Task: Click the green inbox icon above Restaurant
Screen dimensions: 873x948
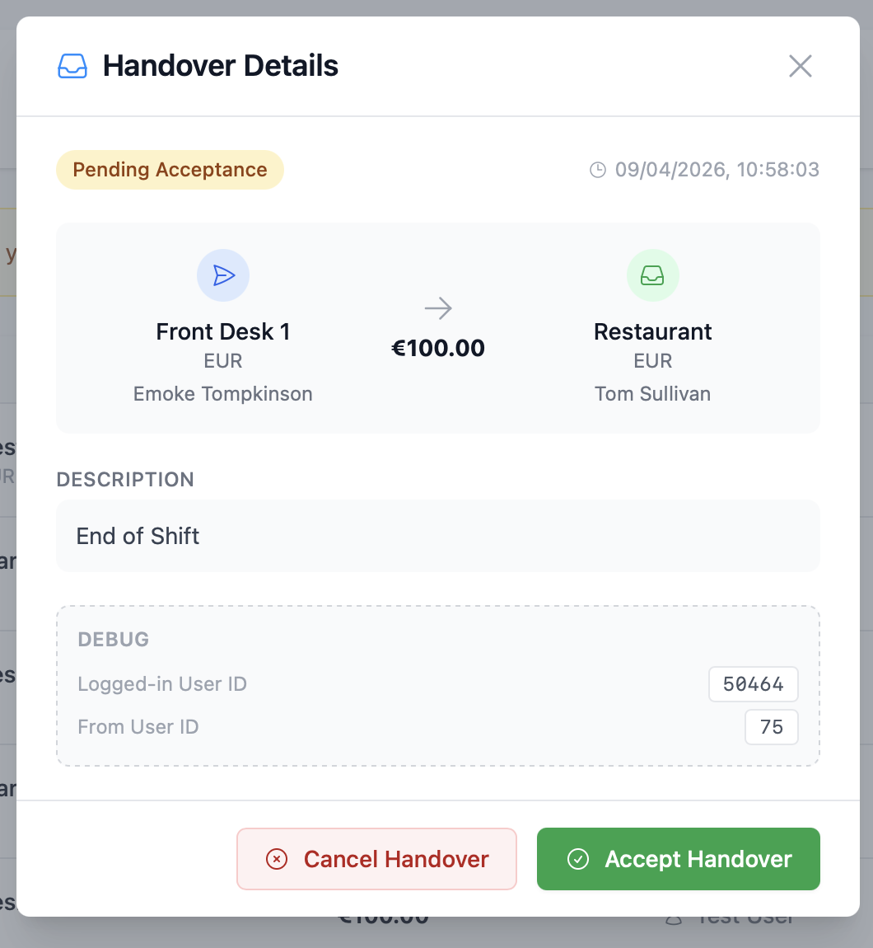Action: pos(652,275)
